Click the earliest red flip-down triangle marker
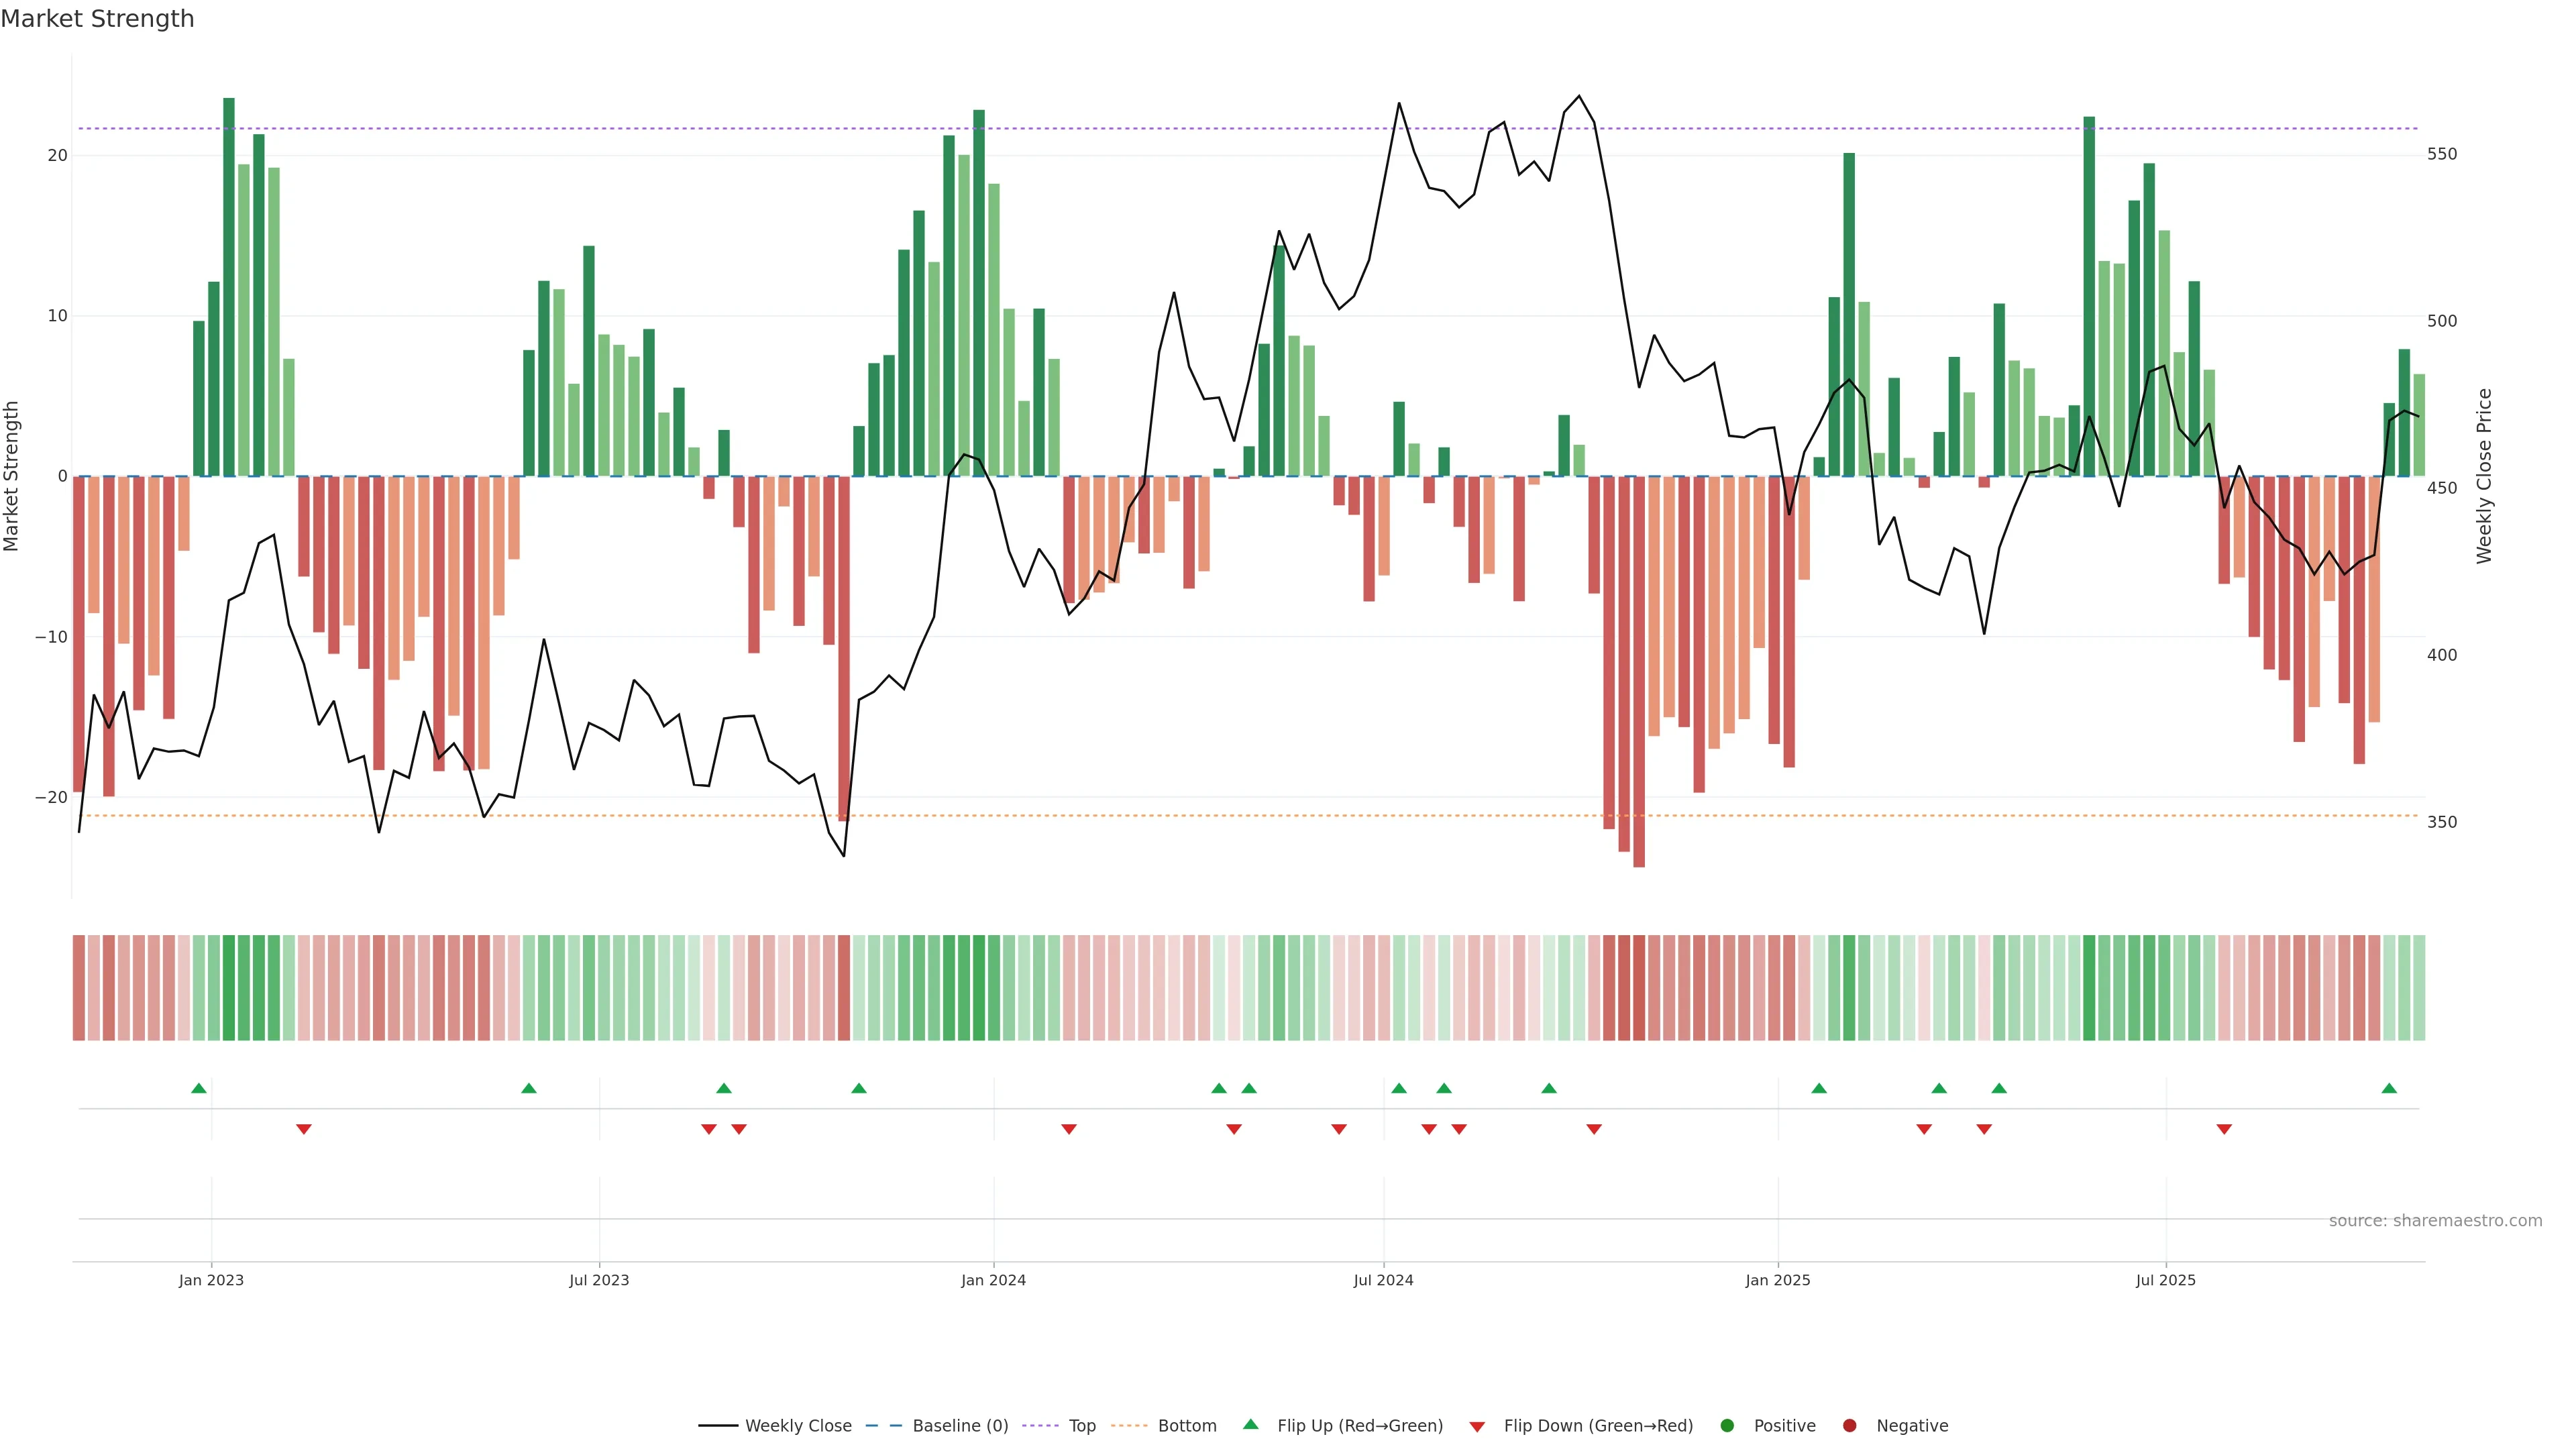The width and height of the screenshot is (2576, 1449). click(x=304, y=1129)
